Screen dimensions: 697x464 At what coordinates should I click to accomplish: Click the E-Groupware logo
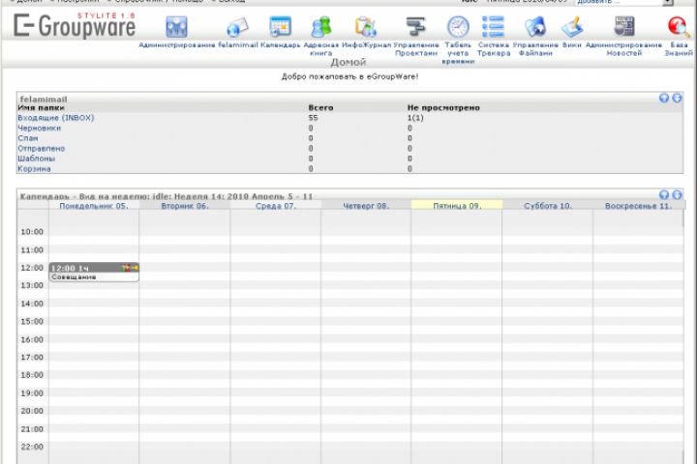(75, 26)
